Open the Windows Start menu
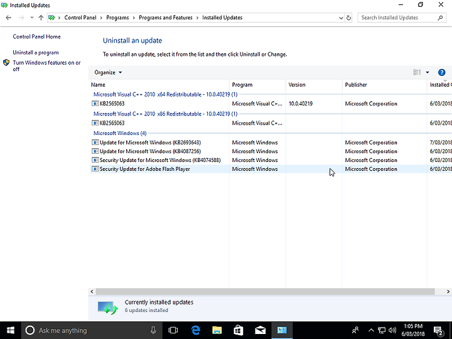Viewport: 452px width, 339px height. click(11, 330)
